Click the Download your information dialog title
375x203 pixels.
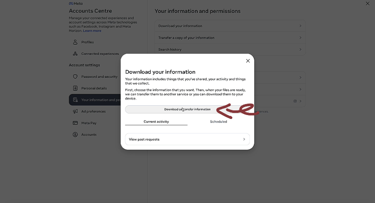pos(160,72)
